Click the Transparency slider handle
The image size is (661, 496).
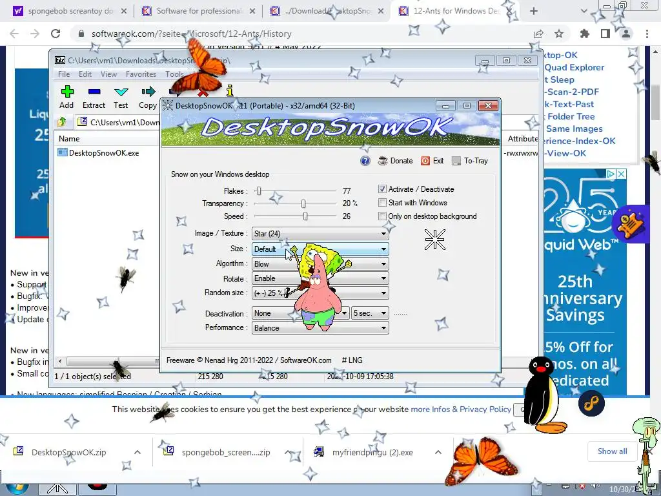click(303, 203)
